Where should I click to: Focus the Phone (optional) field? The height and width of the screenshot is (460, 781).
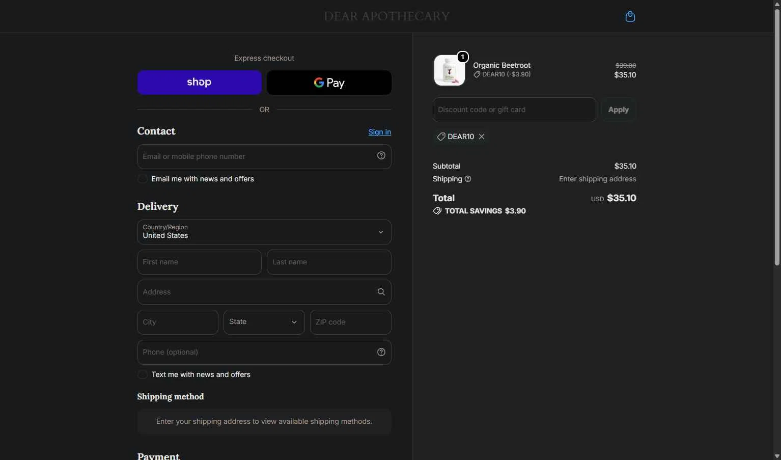click(264, 352)
